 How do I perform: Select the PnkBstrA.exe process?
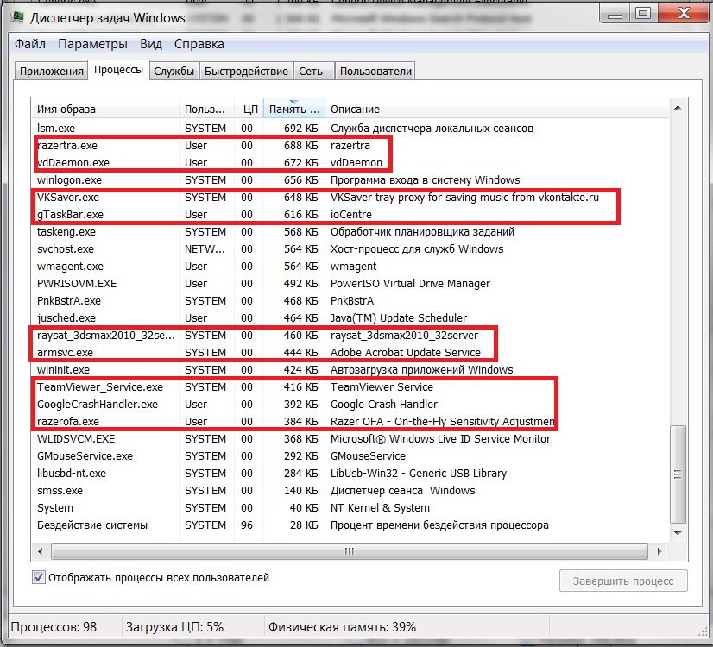coord(350,301)
